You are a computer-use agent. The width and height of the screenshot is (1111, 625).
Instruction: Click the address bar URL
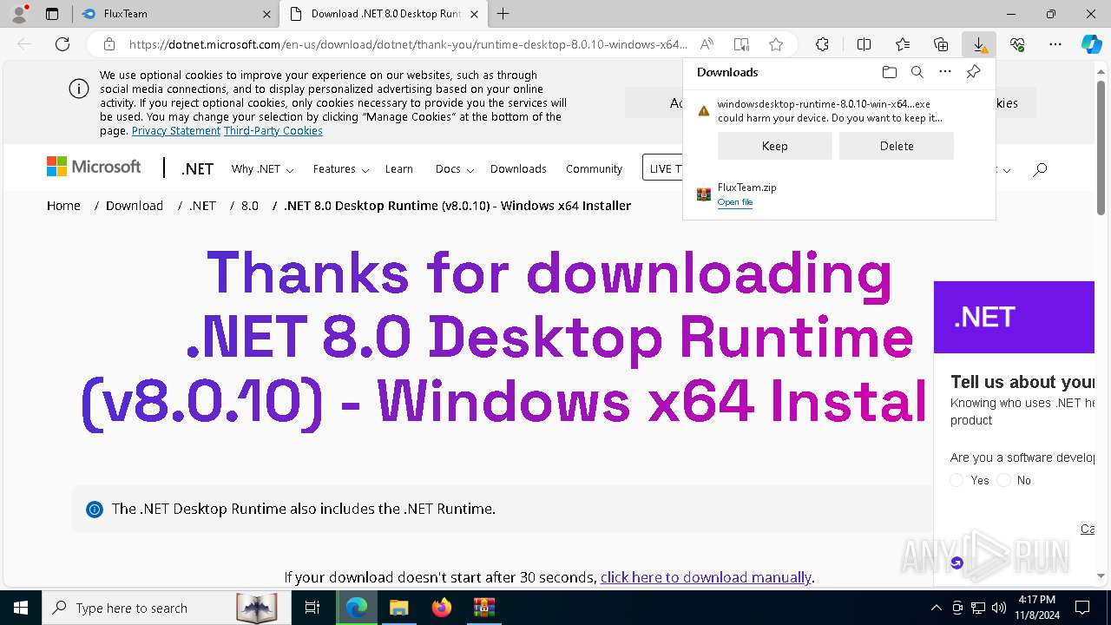tap(408, 44)
